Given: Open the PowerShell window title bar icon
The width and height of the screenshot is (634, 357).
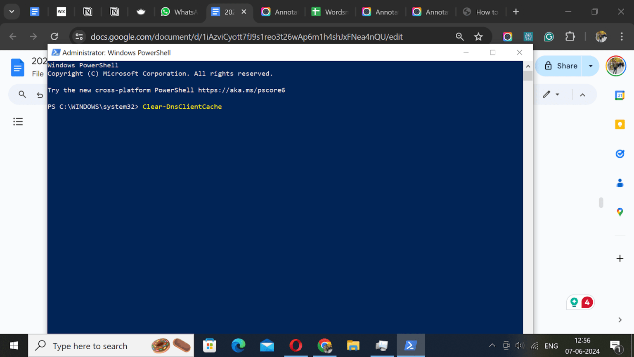Looking at the screenshot, I should point(56,52).
